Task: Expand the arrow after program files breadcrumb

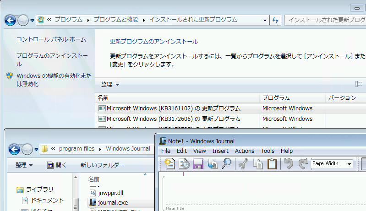Action: tap(100, 149)
